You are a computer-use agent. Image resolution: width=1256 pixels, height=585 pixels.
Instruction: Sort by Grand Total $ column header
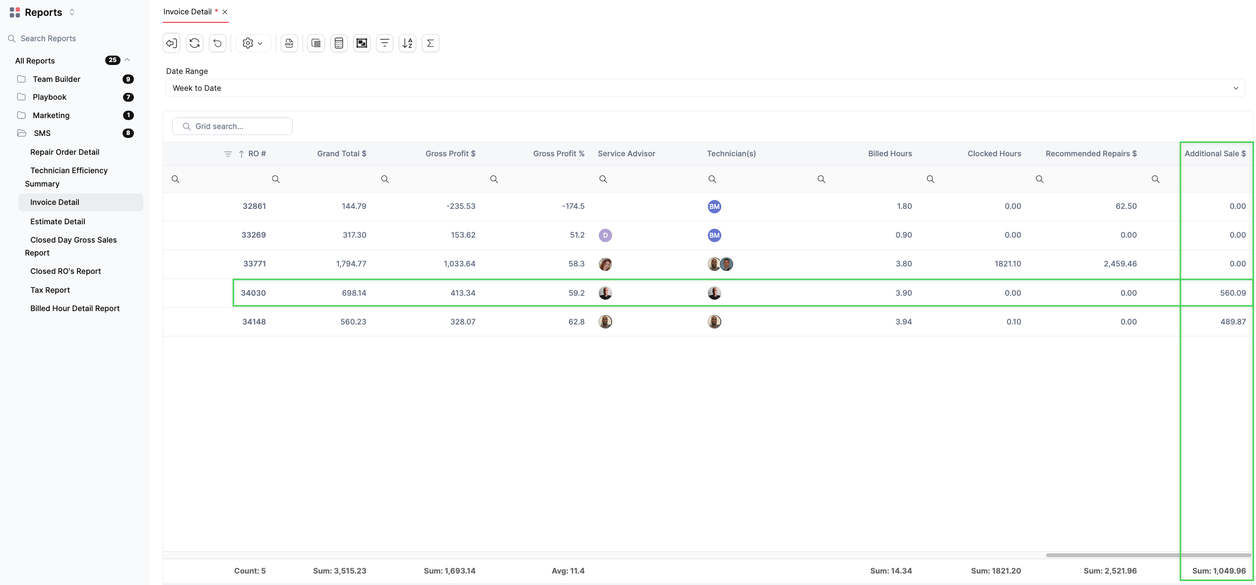click(341, 154)
